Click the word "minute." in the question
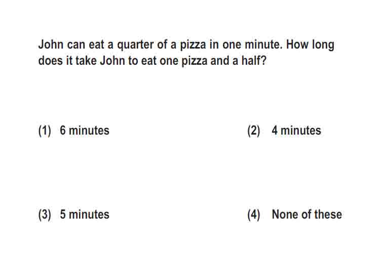This screenshot has width=380, height=253. [263, 45]
